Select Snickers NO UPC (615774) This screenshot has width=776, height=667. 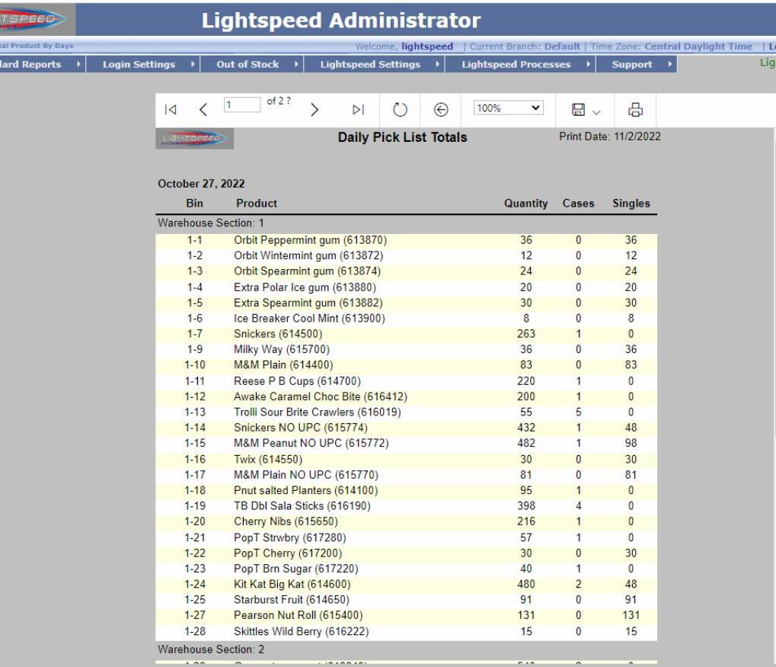click(x=300, y=427)
